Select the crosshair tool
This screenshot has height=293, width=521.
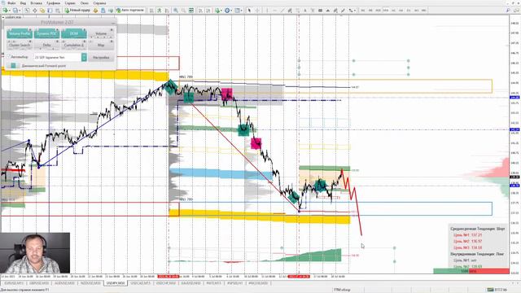[257, 11]
